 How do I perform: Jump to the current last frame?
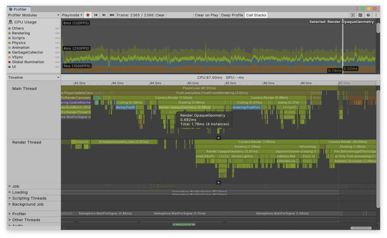tap(112, 15)
